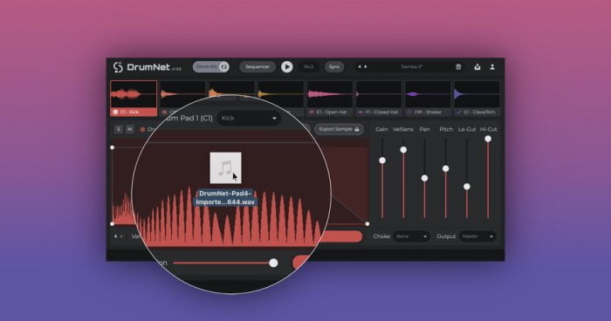611x321 pixels.
Task: Open the Choke dropdown
Action: point(411,236)
